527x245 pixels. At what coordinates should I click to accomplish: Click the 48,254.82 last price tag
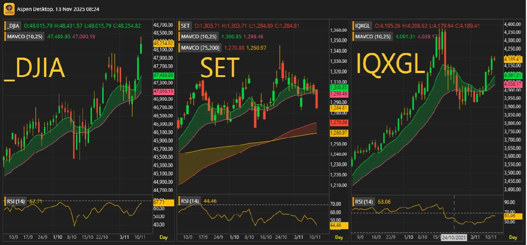coord(163,43)
